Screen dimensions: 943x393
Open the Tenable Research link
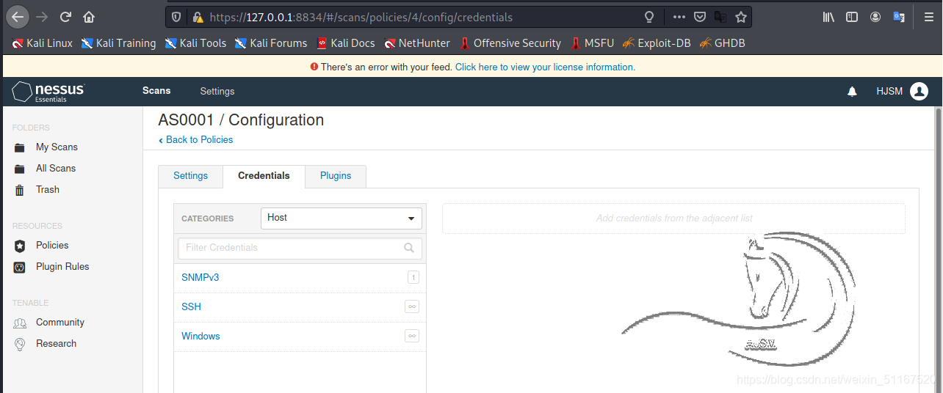point(56,344)
